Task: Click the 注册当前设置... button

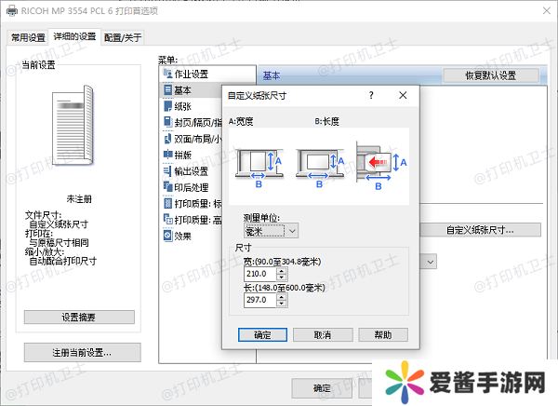Action: pyautogui.click(x=81, y=352)
